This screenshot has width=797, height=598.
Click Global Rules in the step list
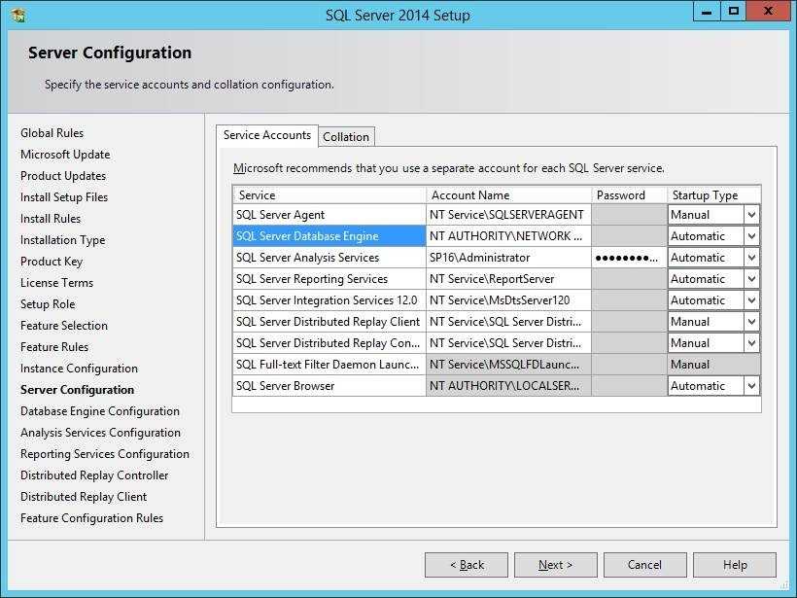(x=52, y=132)
